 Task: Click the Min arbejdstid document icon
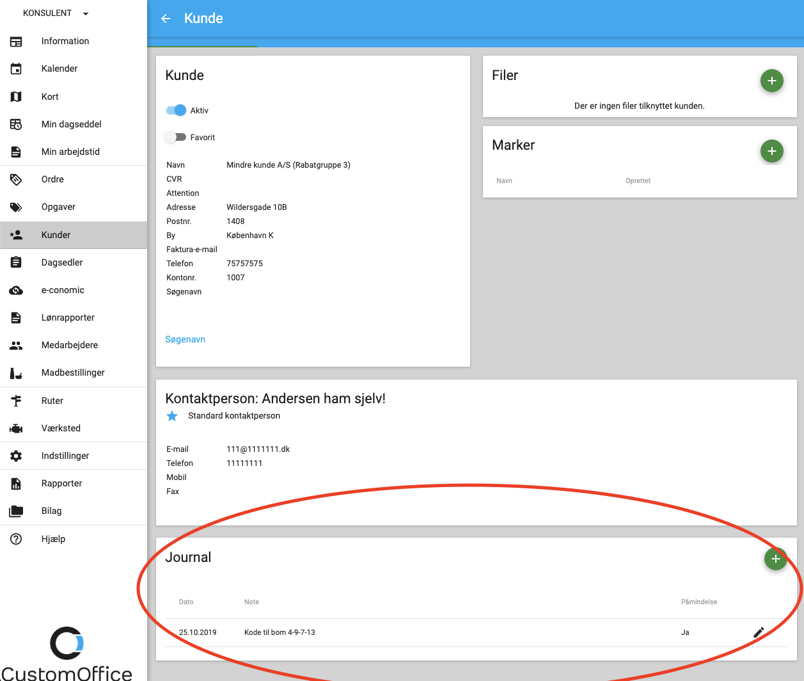coord(16,152)
